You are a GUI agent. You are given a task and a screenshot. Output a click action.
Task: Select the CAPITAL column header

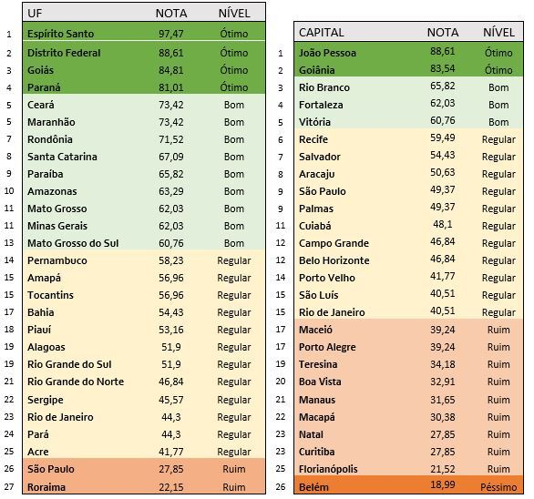[321, 33]
